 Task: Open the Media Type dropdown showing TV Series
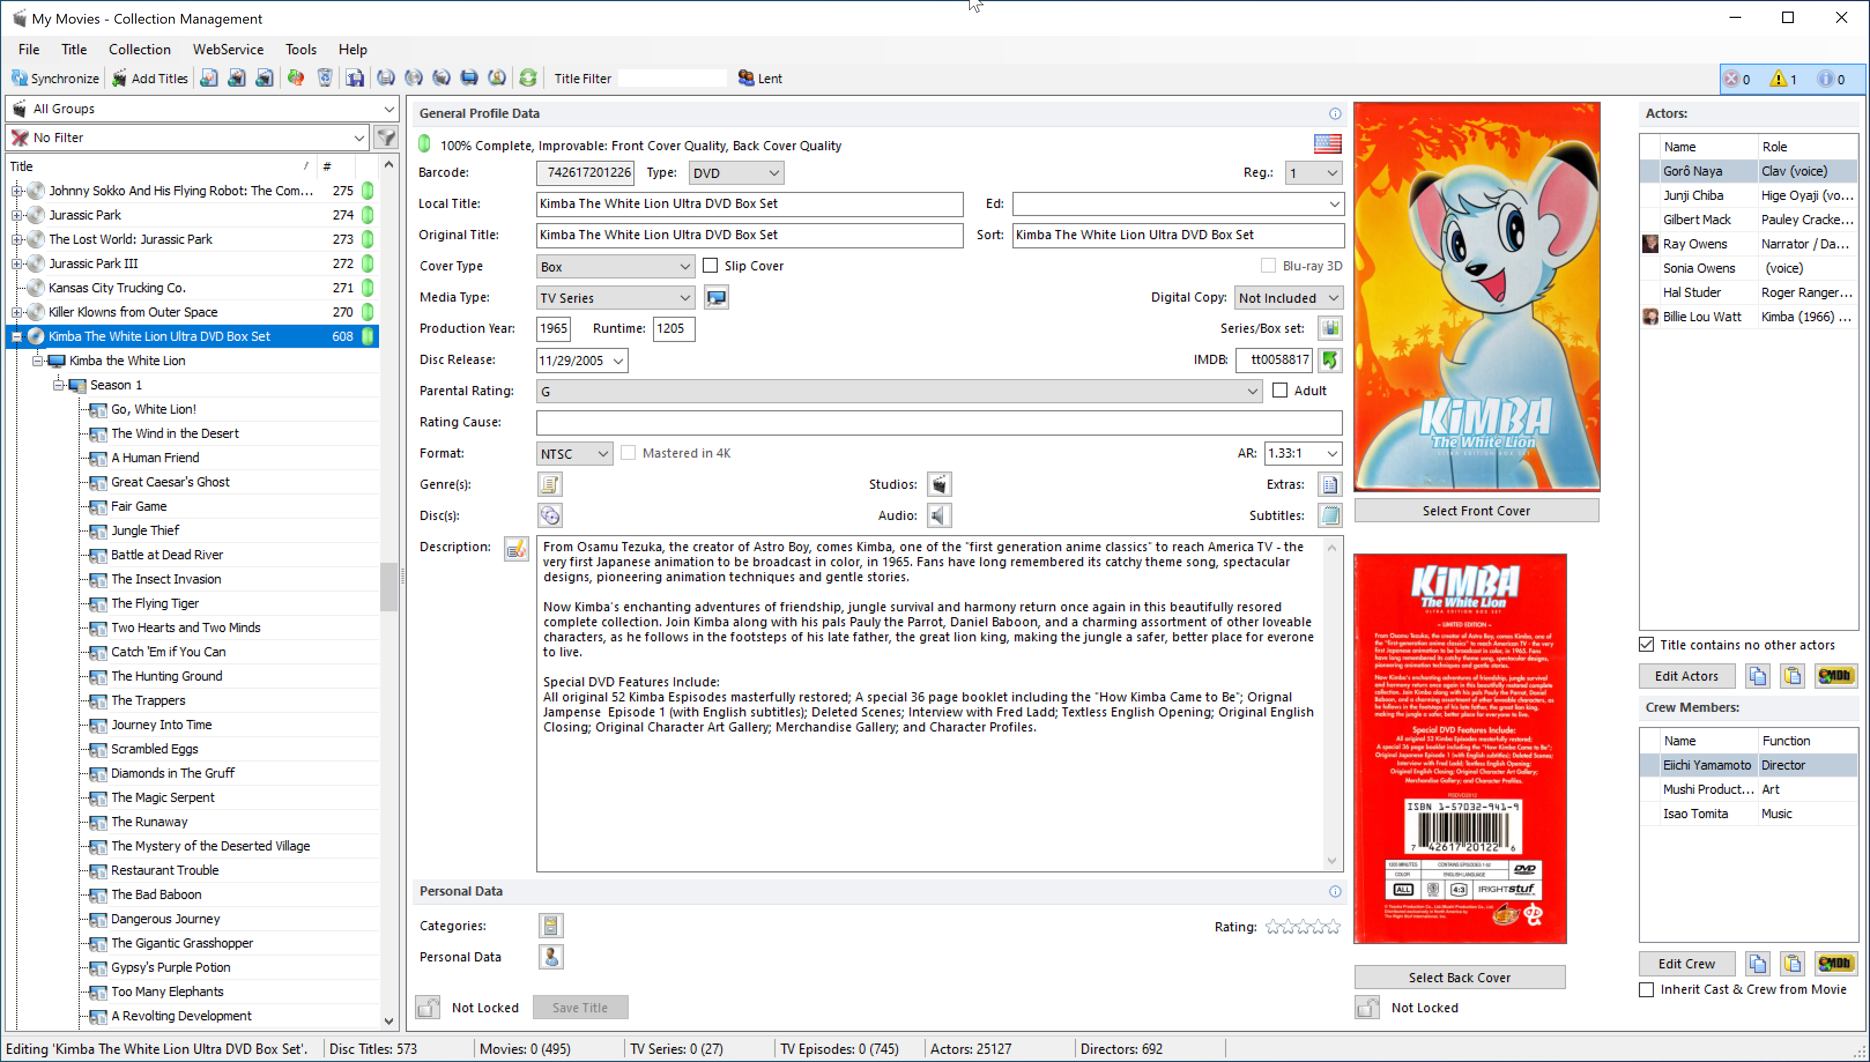tap(615, 298)
